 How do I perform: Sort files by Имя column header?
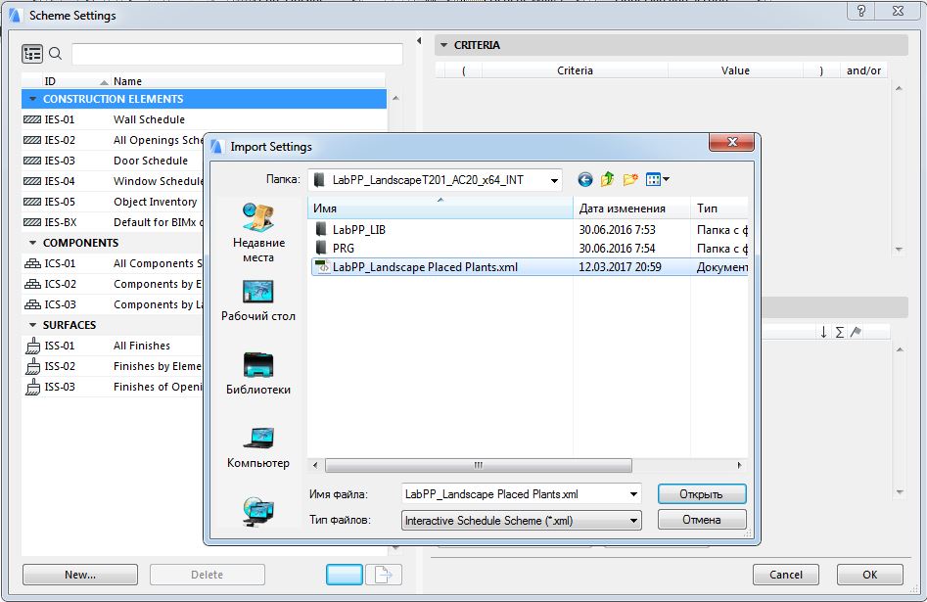point(440,208)
